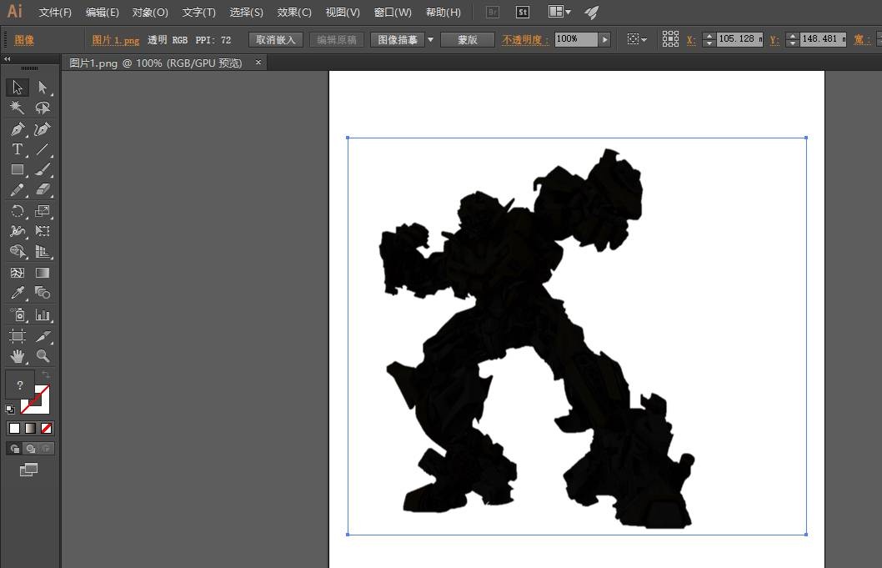Select the Curvature tool
The width and height of the screenshot is (882, 568).
click(x=43, y=129)
